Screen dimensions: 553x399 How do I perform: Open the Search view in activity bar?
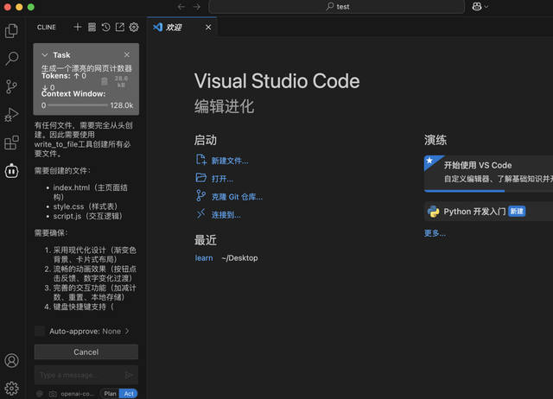12,59
